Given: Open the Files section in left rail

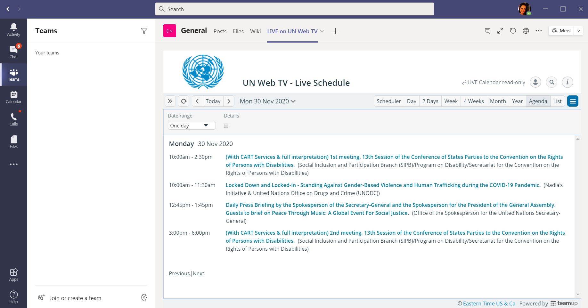Looking at the screenshot, I should [13, 142].
